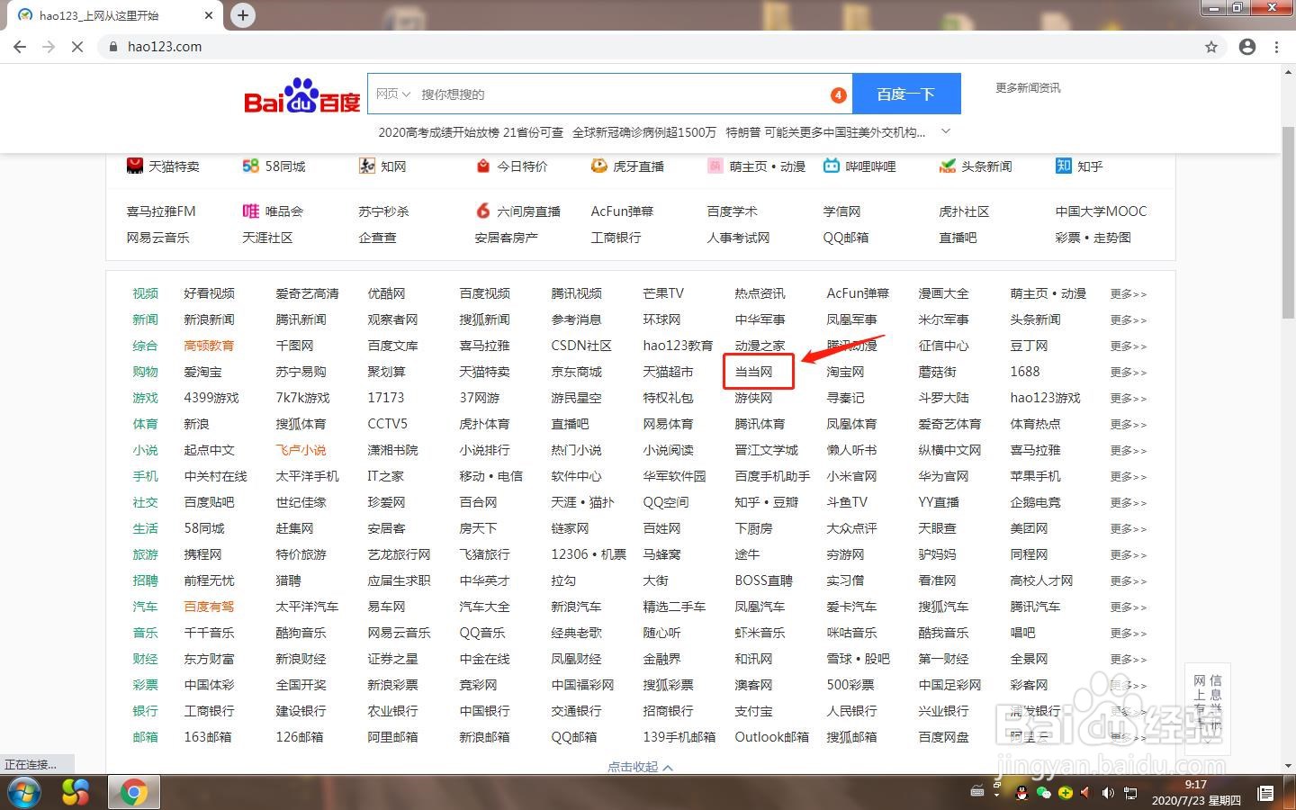This screenshot has height=810, width=1296.
Task: Collapse the site list via 点击收起
Action: pyautogui.click(x=640, y=767)
